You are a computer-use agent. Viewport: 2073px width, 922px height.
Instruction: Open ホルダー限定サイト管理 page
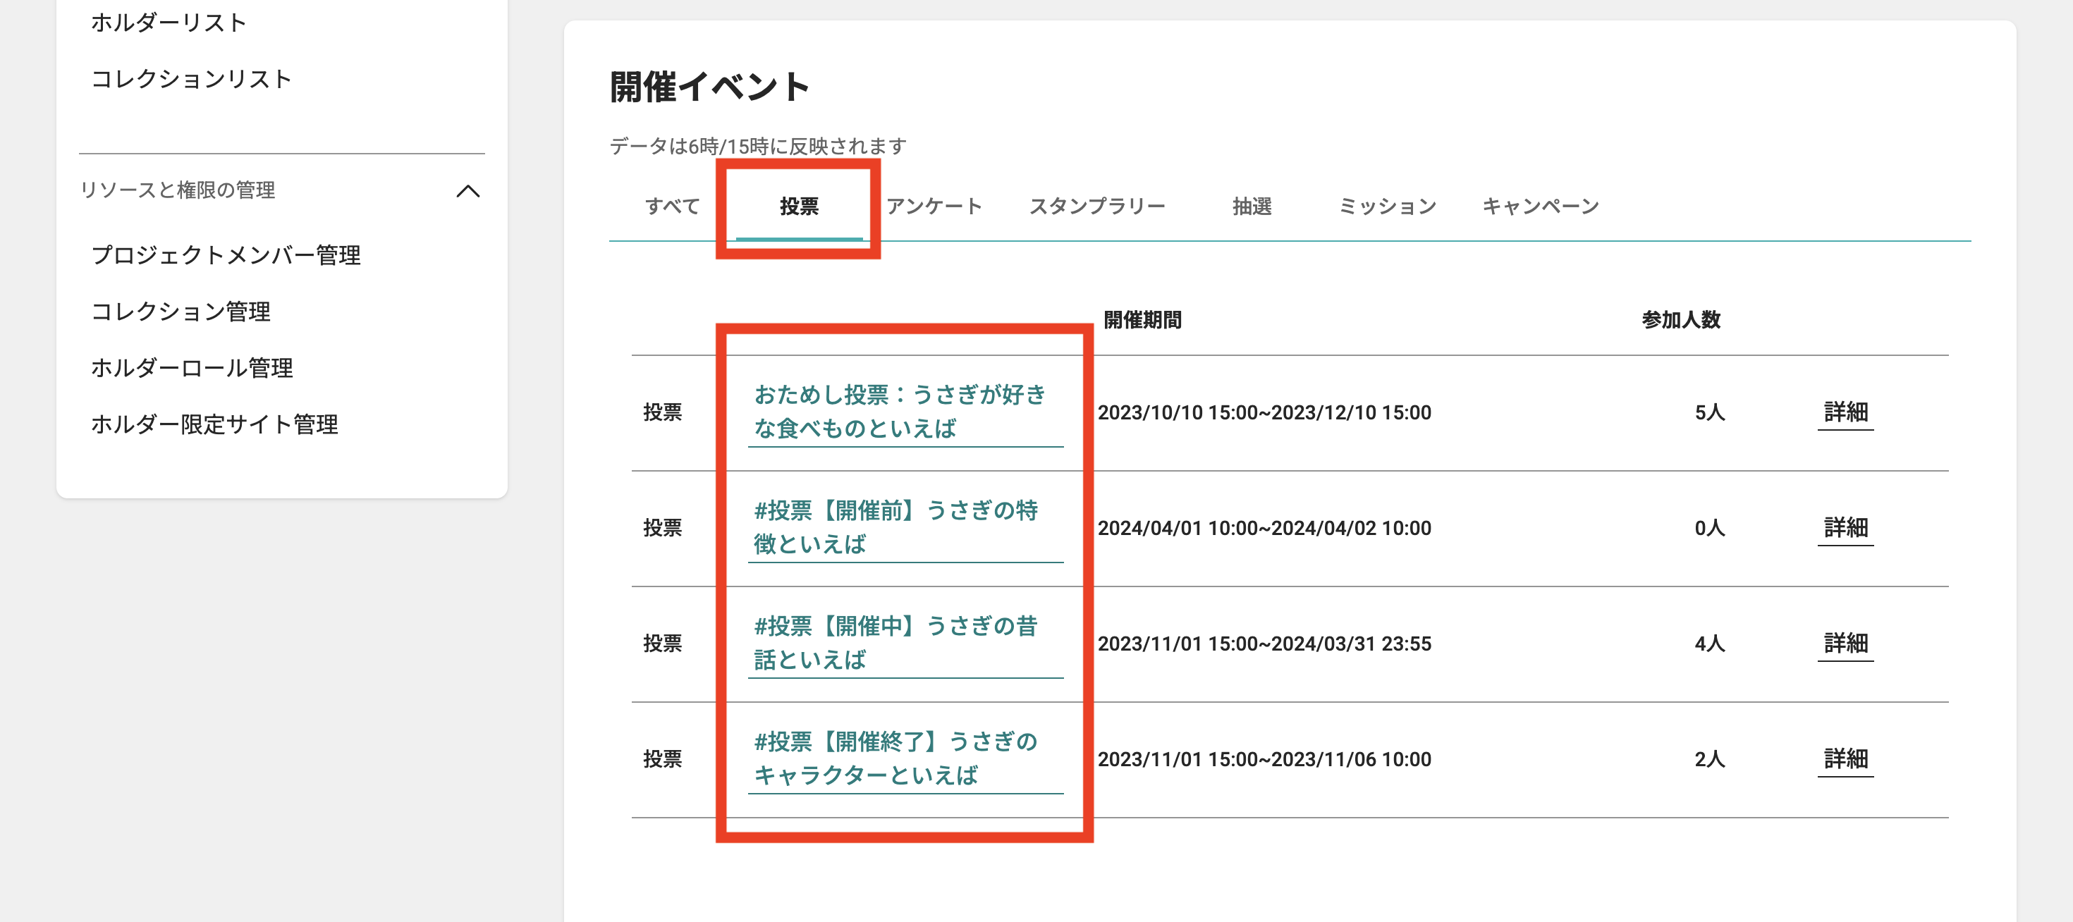[x=214, y=424]
